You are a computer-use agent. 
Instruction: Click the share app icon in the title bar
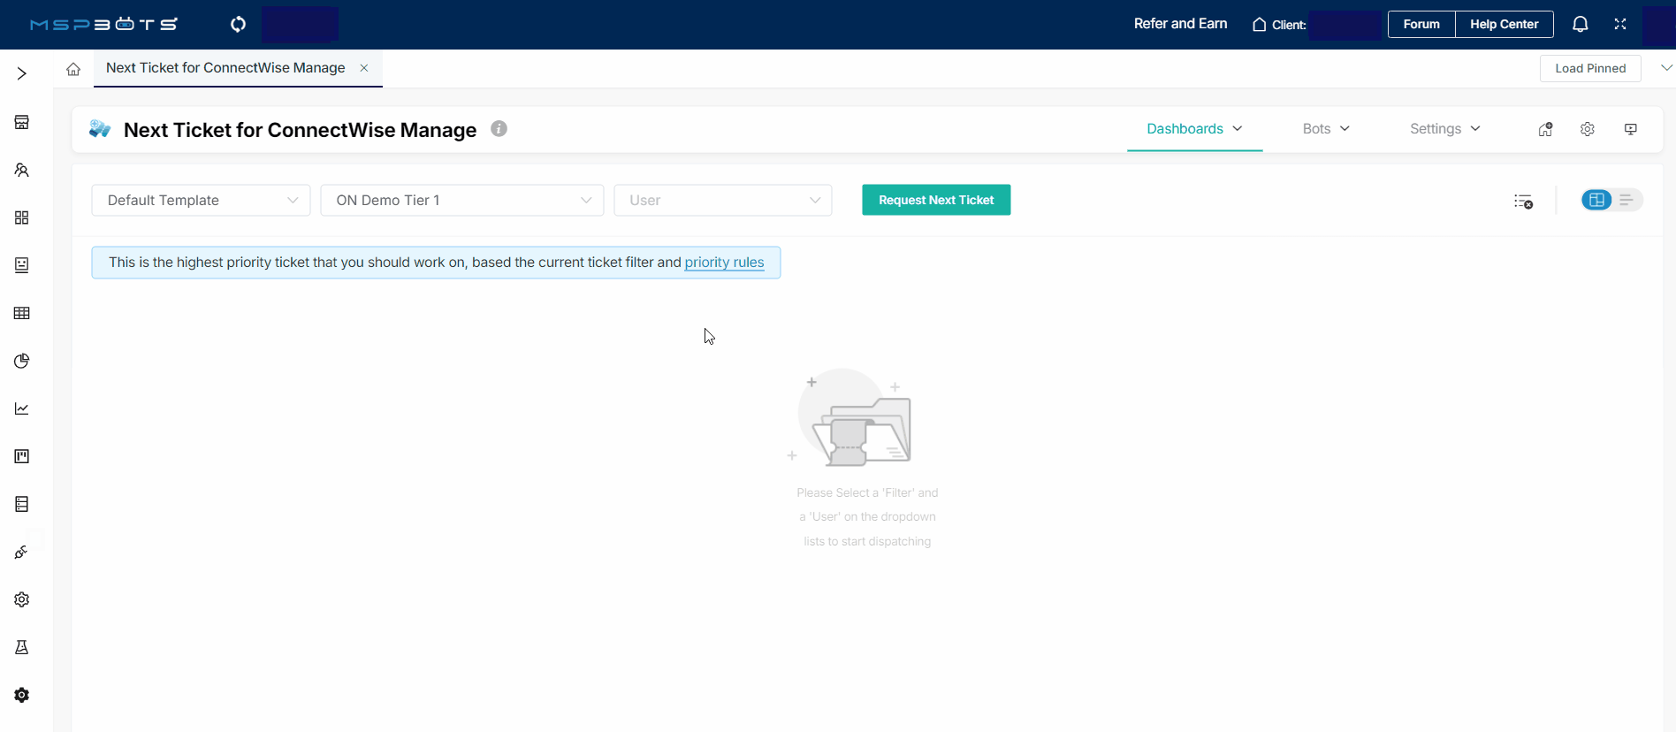click(1545, 129)
